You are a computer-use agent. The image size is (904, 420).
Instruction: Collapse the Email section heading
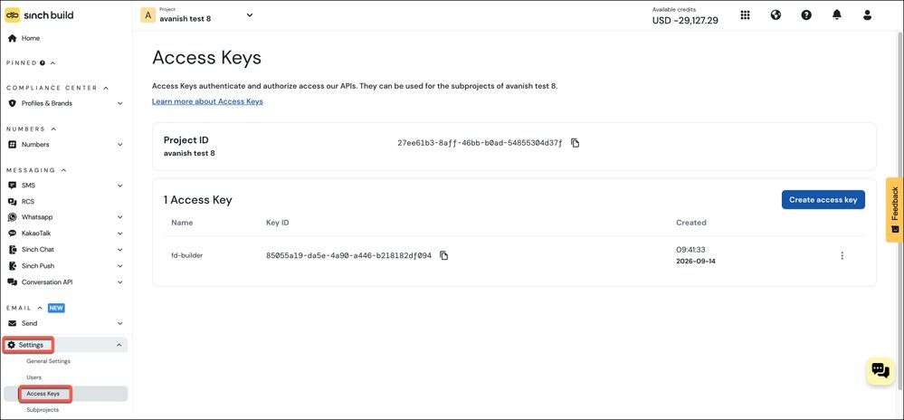pyautogui.click(x=40, y=308)
